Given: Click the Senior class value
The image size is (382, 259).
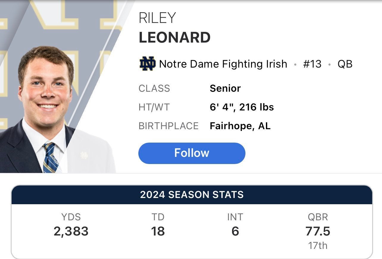Looking at the screenshot, I should click(x=225, y=88).
